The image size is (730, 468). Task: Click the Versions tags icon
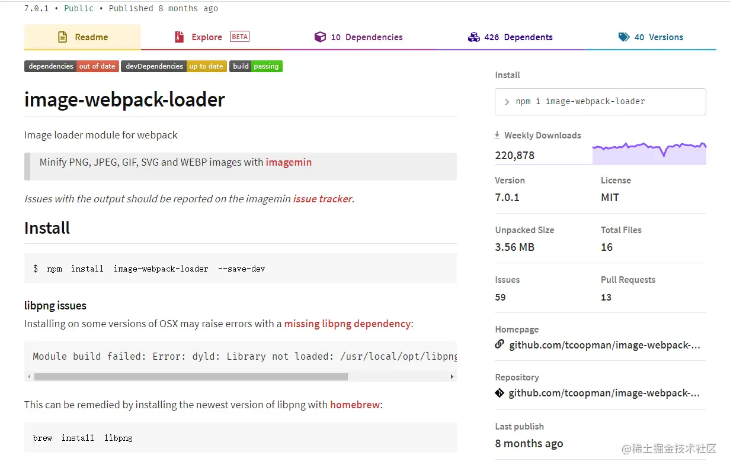(x=624, y=37)
